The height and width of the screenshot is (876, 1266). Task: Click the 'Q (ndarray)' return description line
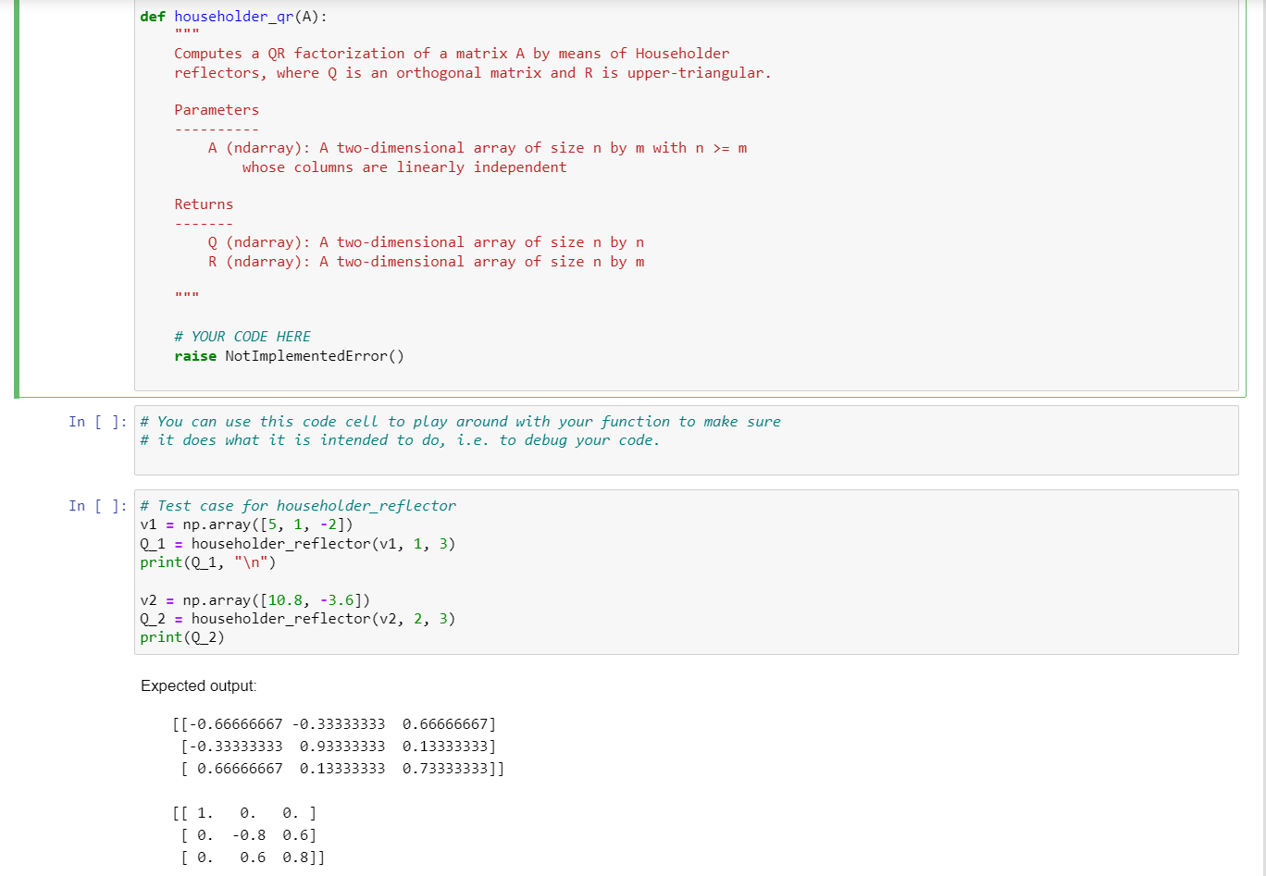pos(427,242)
